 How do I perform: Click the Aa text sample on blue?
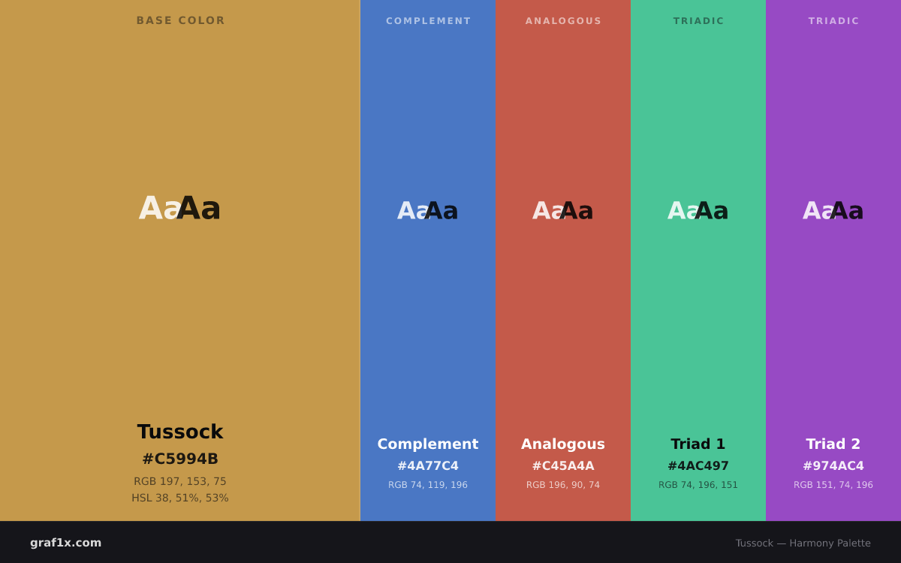[428, 211]
